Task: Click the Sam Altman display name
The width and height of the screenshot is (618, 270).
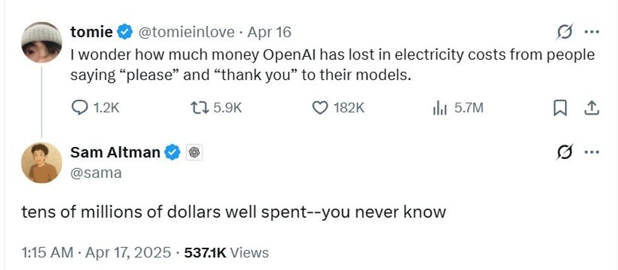Action: (115, 152)
